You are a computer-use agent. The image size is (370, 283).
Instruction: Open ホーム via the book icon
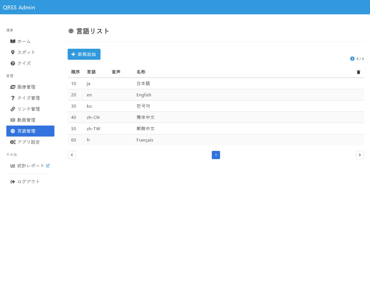pos(13,41)
